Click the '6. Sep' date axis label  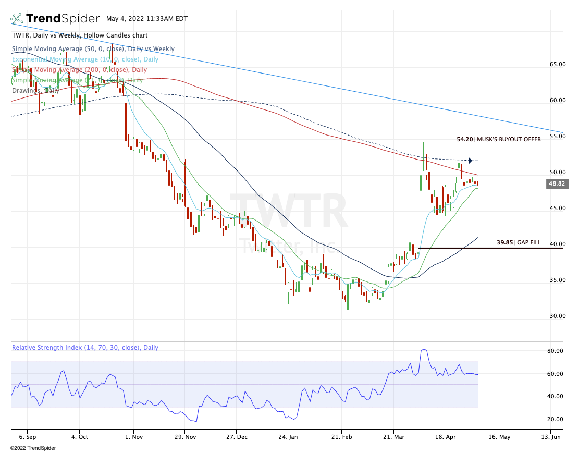(x=28, y=437)
